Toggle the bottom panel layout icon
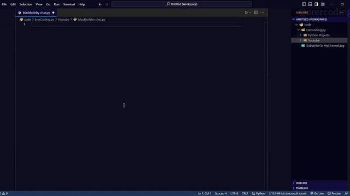Viewport: 350px width, 196px height. (310, 4)
